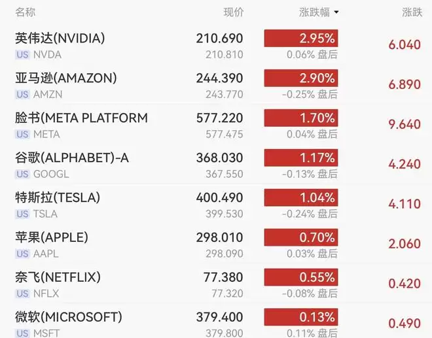The image size is (432, 338).
Task: Sort list by 现价 column header
Action: [x=234, y=12]
